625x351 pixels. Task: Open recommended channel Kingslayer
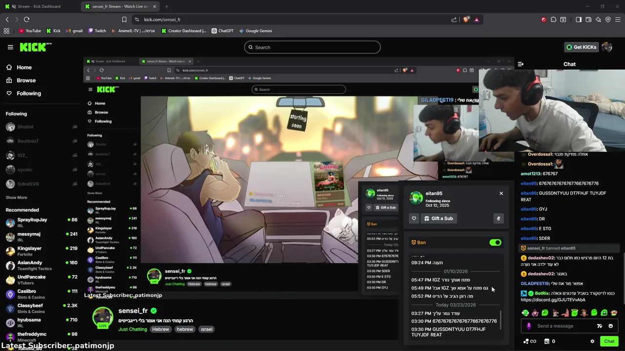coord(41,251)
